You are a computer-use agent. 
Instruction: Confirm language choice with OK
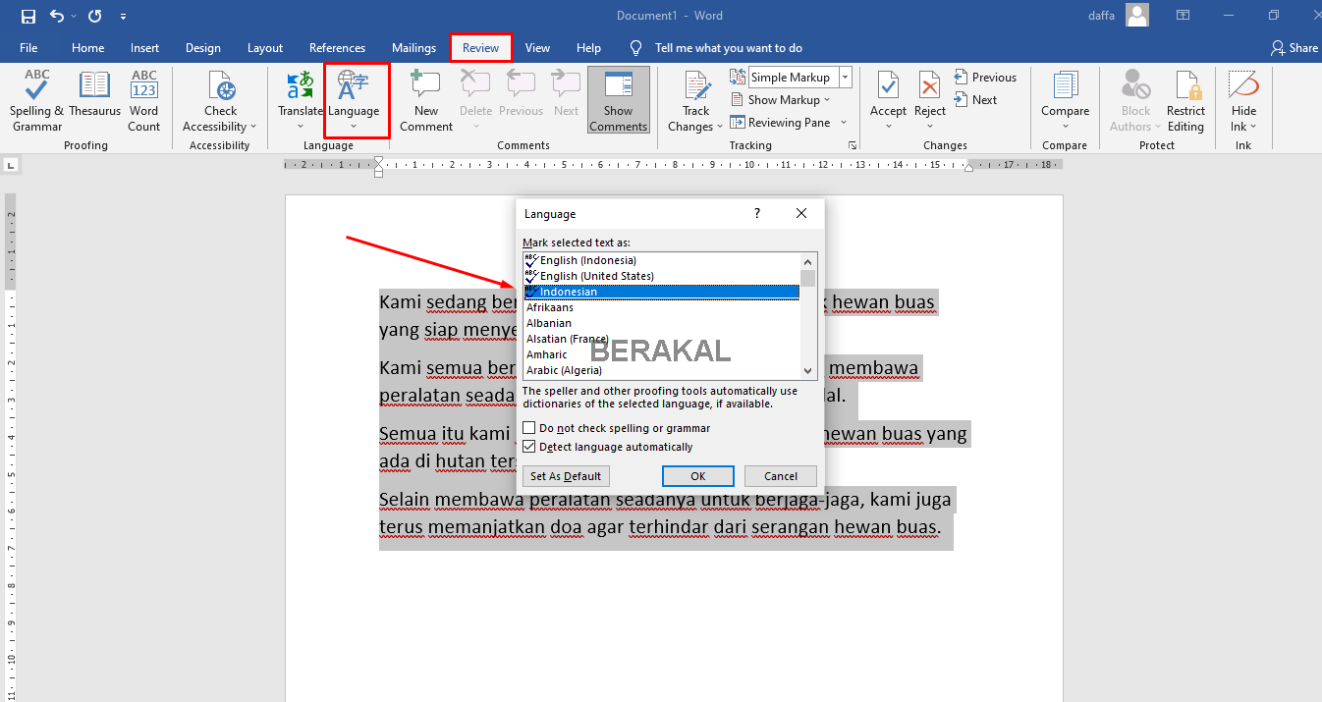pos(697,475)
